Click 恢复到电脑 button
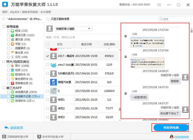This screenshot has width=193, height=140. 171,128
